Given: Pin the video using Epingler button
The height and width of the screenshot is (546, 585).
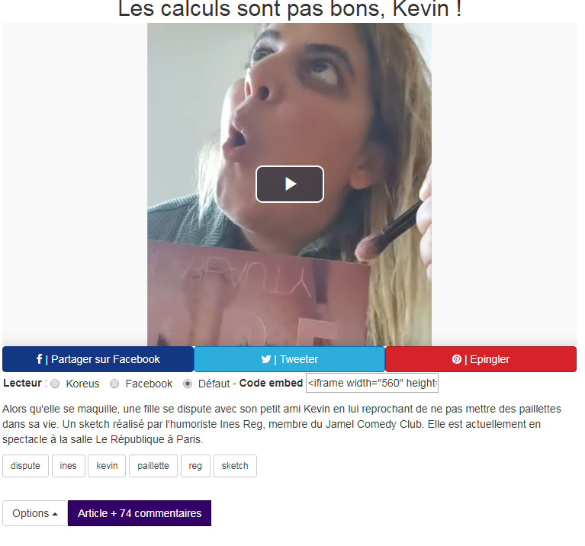Looking at the screenshot, I should click(481, 359).
